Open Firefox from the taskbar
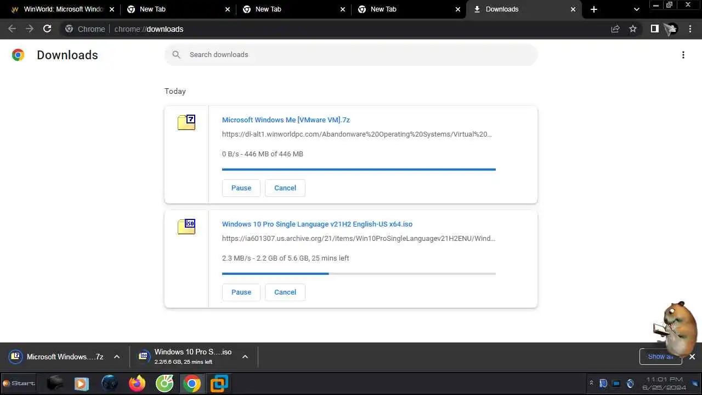 (x=137, y=383)
